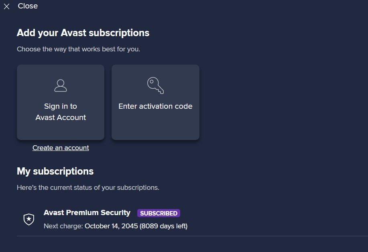Select the Avast Premium Security subscription name
The width and height of the screenshot is (368, 252).
click(87, 213)
